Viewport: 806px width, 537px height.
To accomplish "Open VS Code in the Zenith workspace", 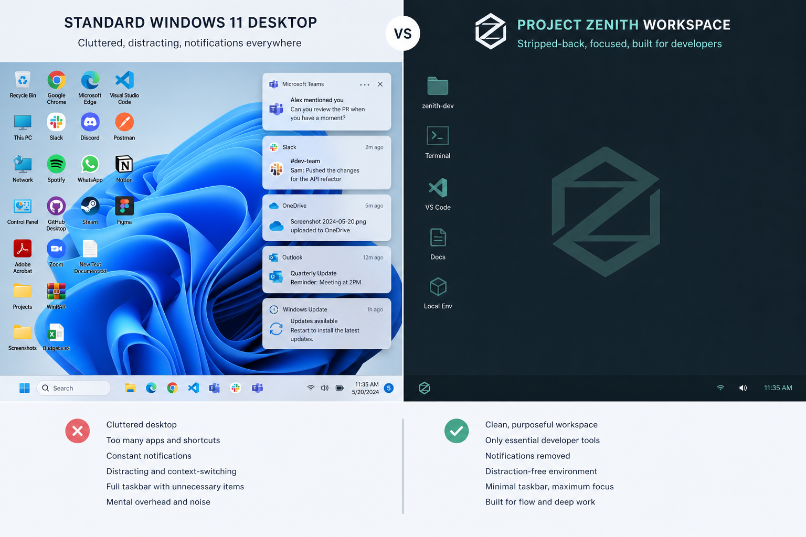I will [x=438, y=188].
